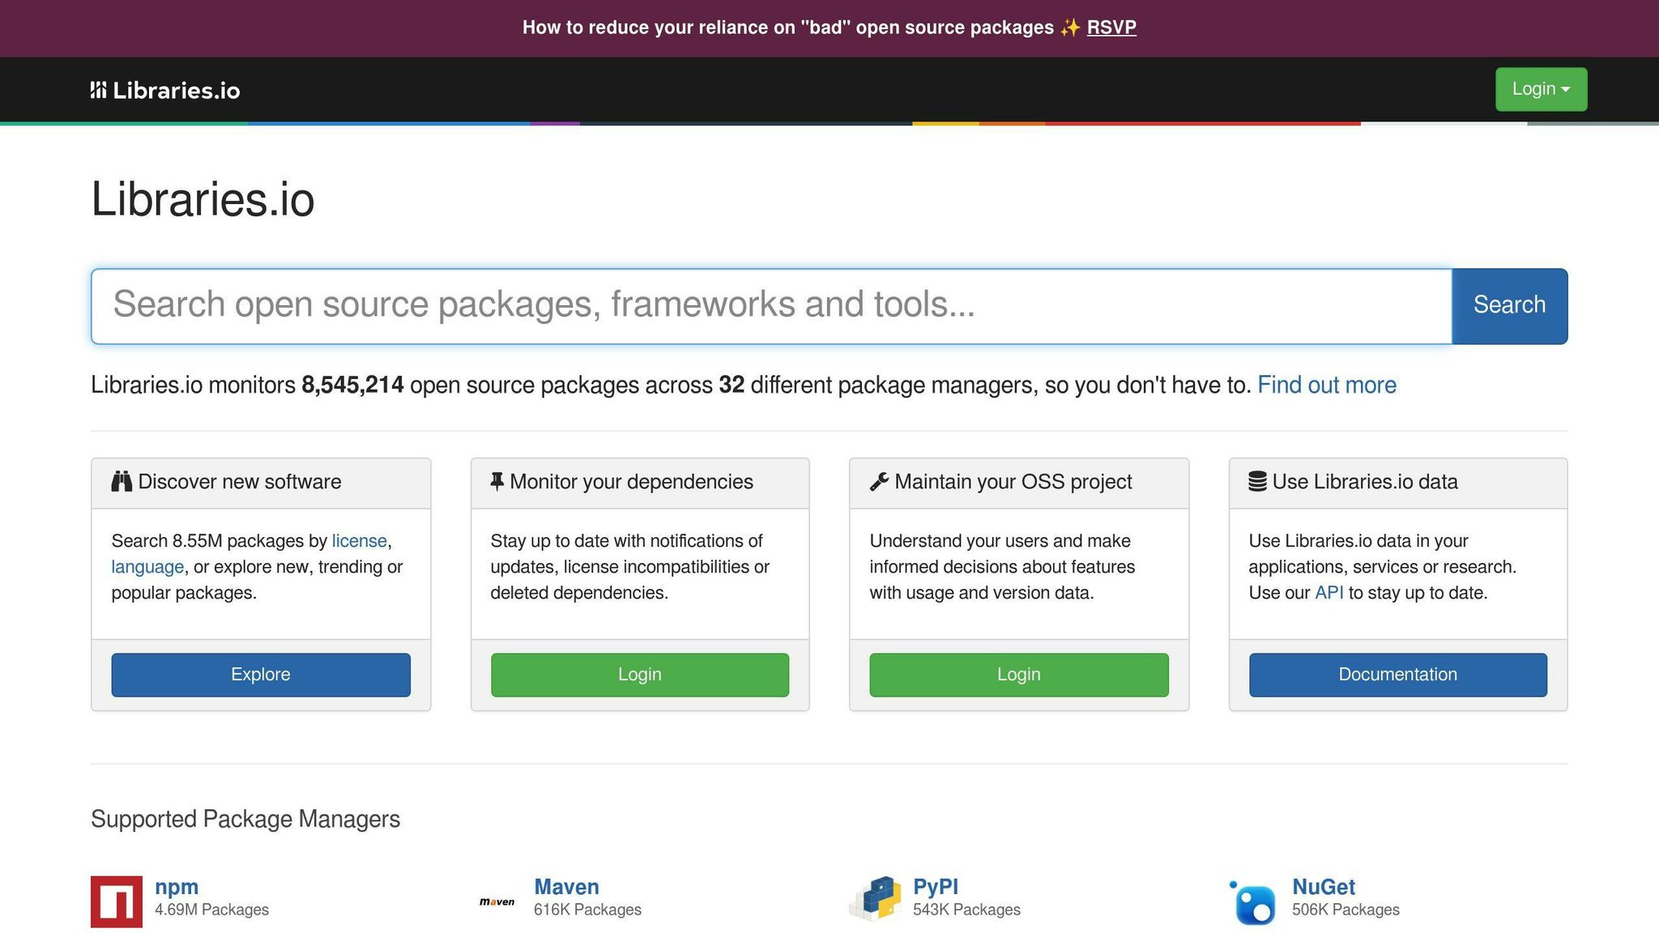Click the Libraries.io logo icon
The width and height of the screenshot is (1659, 933).
(x=99, y=89)
